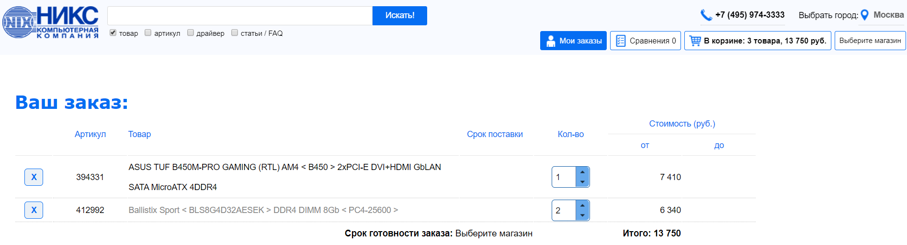
Task: Uncheck the "товар" search checkbox
Action: pos(113,33)
